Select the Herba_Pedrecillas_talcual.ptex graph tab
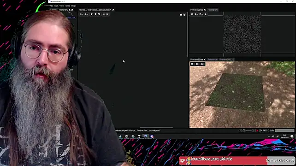Image resolution: width=296 pixels, height=166 pixels. click(95, 10)
